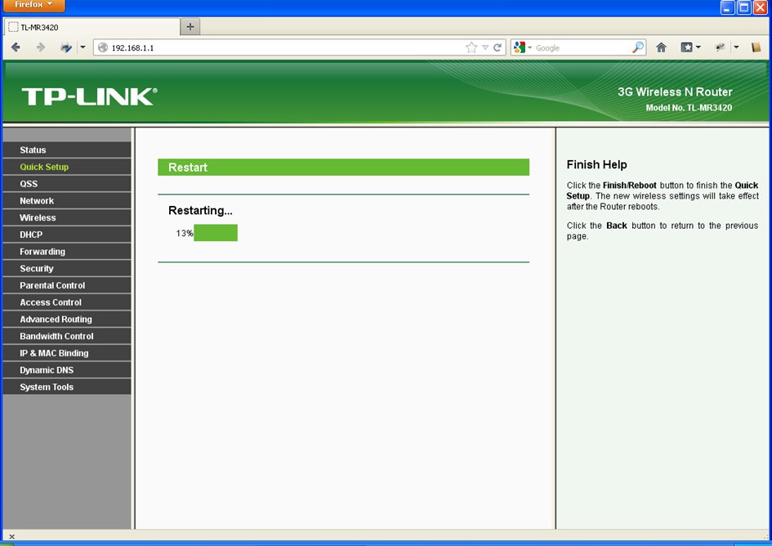The height and width of the screenshot is (546, 772).
Task: Select the TL-MR3420 browser tab
Action: (91, 27)
